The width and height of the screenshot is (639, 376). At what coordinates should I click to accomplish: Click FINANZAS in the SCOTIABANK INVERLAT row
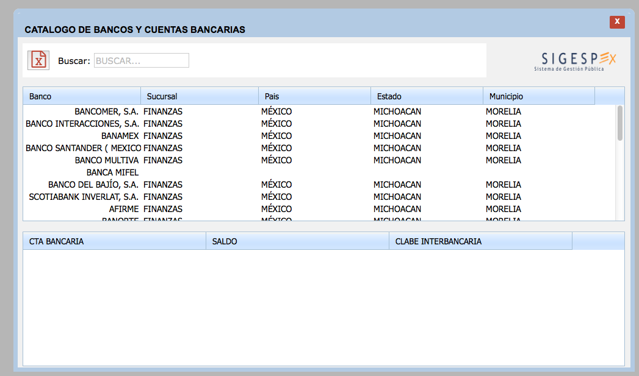pyautogui.click(x=163, y=197)
